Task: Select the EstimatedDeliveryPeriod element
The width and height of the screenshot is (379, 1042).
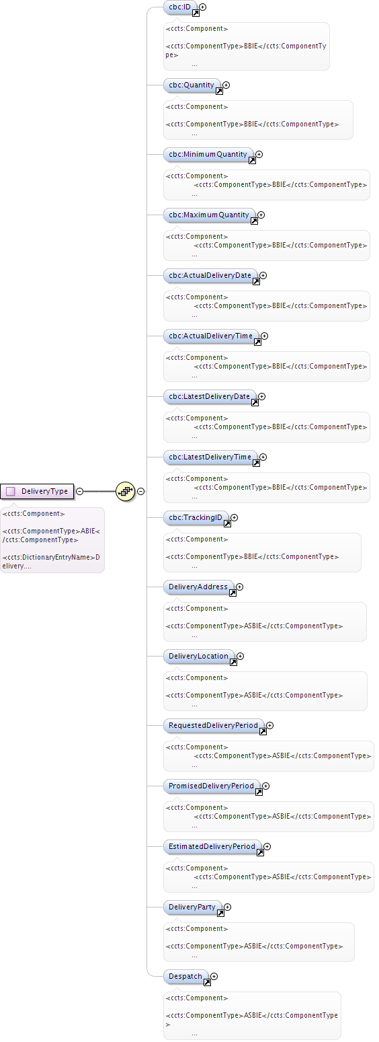Action: (212, 846)
